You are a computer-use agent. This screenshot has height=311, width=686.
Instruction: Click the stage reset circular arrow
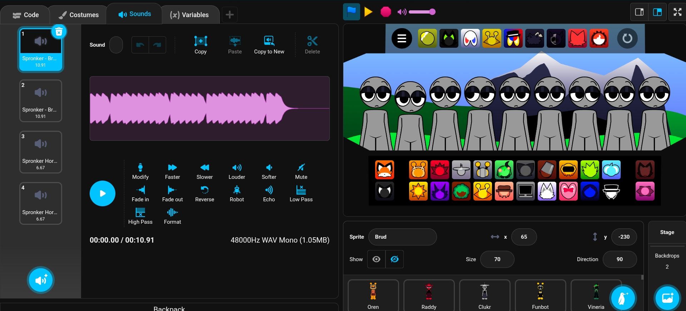click(627, 38)
